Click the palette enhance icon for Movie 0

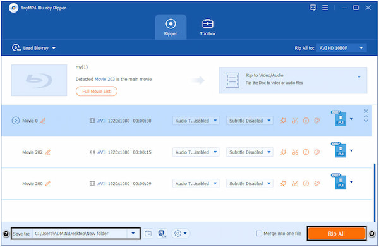317,121
